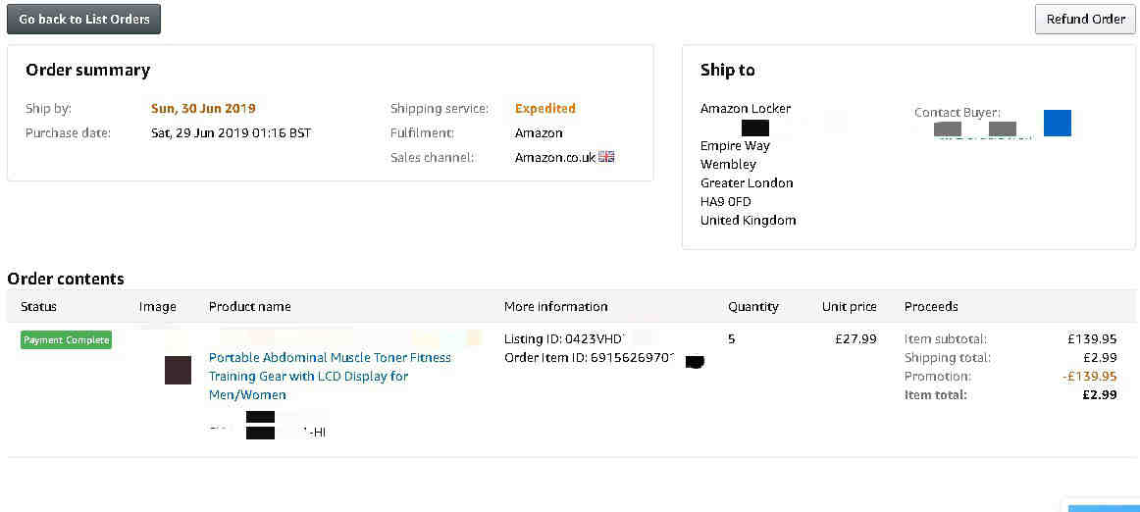Screen dimensions: 1140x512
Task: Click the Status column header
Action: (x=38, y=306)
